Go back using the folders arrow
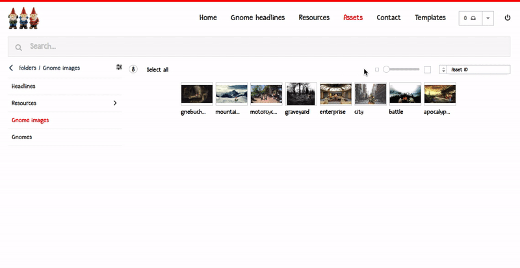The image size is (520, 268). 11,68
